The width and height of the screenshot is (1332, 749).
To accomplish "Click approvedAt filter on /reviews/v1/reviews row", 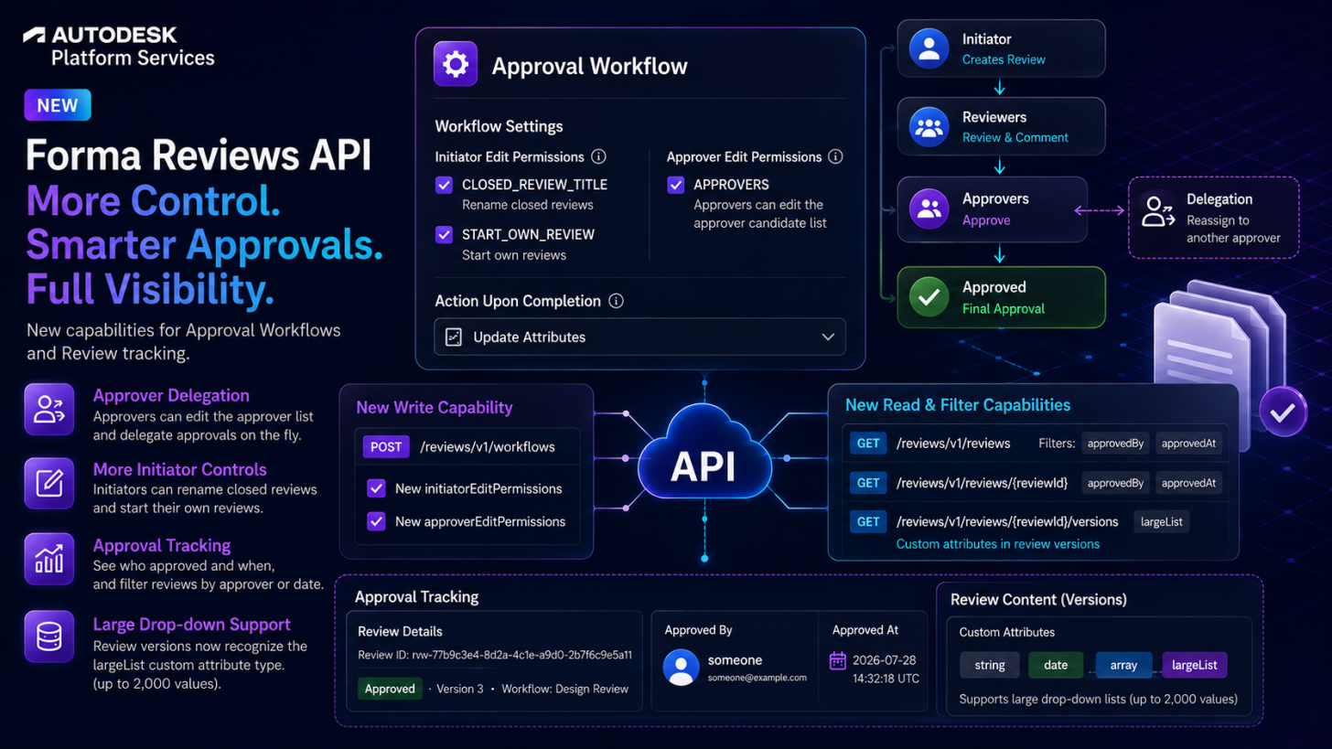I will click(x=1189, y=444).
